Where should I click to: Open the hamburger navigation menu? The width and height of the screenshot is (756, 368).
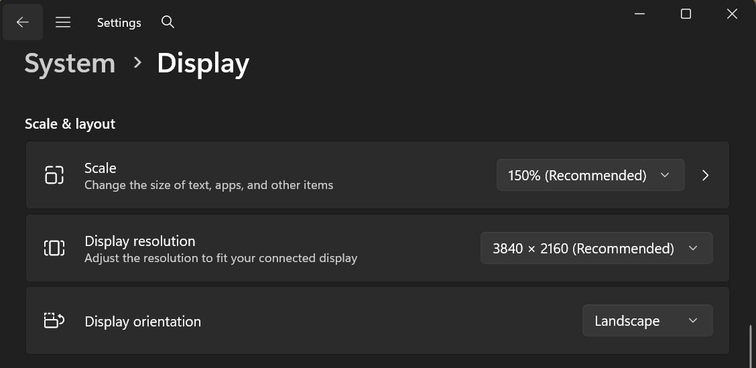point(63,22)
